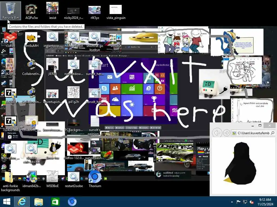Open the iexist desktop file

click(52, 11)
